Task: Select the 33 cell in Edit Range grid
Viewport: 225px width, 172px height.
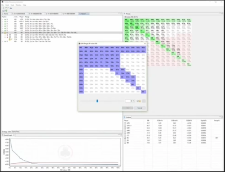Action: coord(138,88)
